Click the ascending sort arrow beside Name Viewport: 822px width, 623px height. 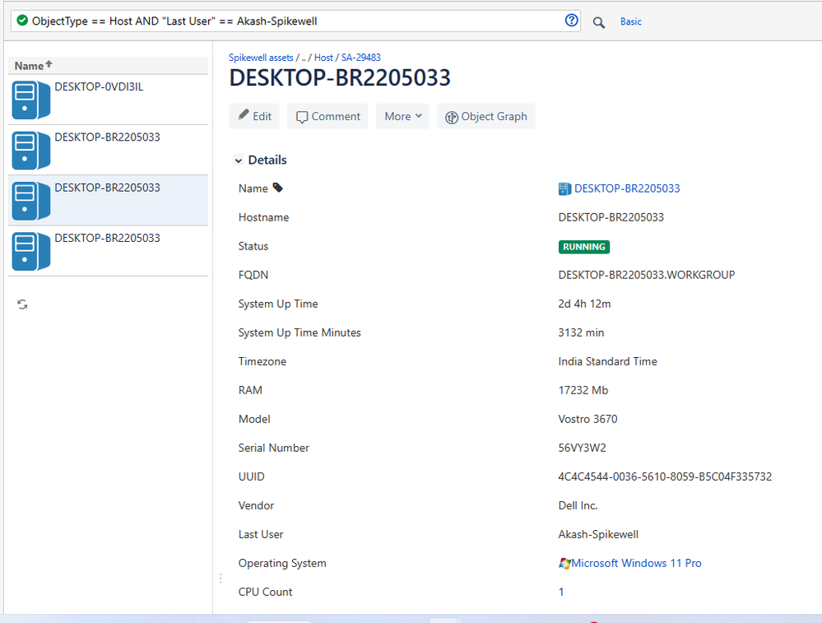(x=49, y=64)
